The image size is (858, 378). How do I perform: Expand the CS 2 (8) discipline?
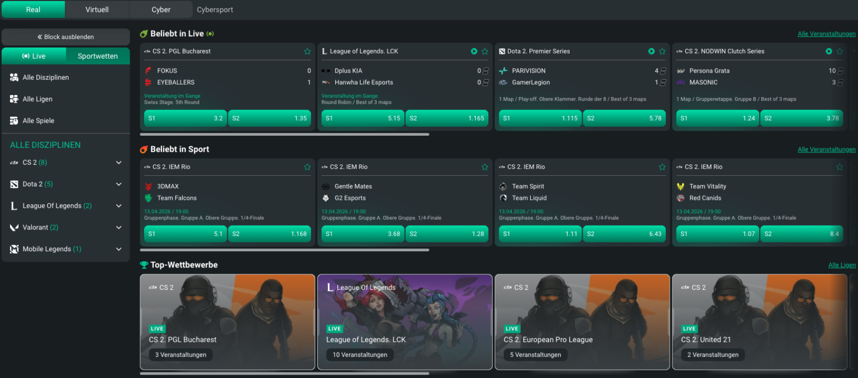coord(118,162)
